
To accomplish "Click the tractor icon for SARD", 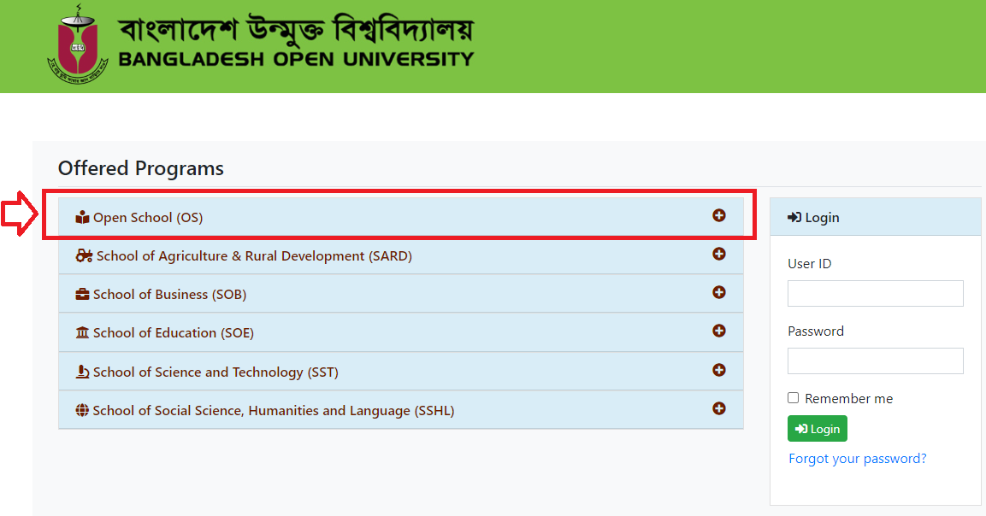I will click(x=84, y=255).
